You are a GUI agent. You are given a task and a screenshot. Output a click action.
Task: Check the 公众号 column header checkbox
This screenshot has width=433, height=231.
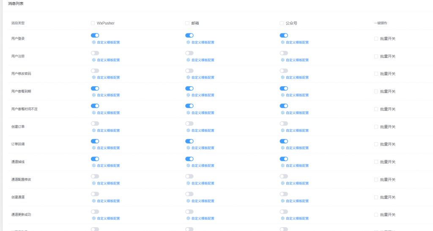[x=282, y=23]
